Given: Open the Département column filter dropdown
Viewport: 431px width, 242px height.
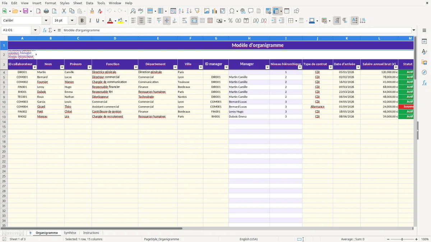Looking at the screenshot, I should click(175, 67).
